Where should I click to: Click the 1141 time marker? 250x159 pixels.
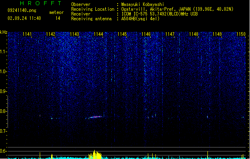click(27, 34)
